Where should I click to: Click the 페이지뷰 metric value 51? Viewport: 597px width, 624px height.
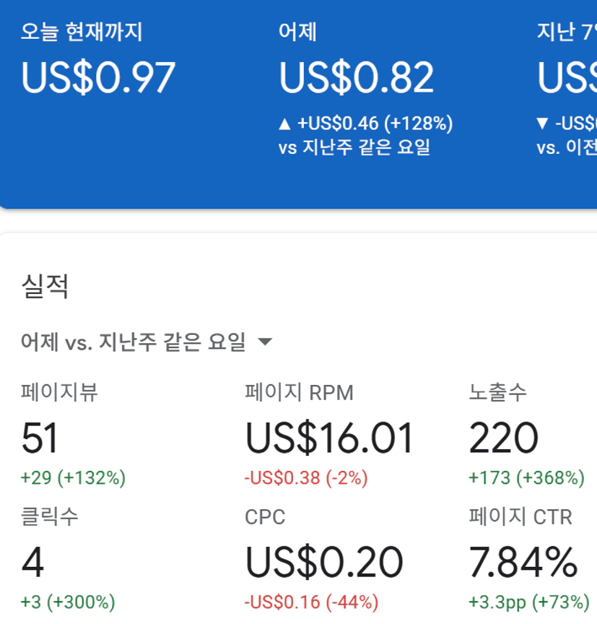point(40,438)
